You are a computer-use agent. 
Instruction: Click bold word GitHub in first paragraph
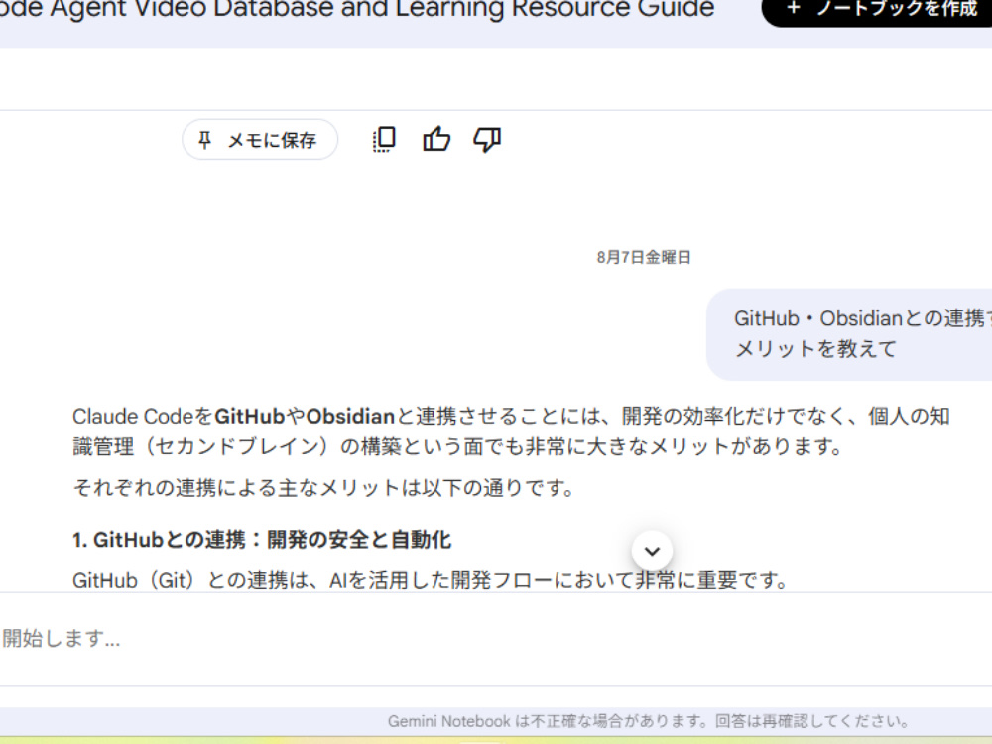[x=249, y=417]
